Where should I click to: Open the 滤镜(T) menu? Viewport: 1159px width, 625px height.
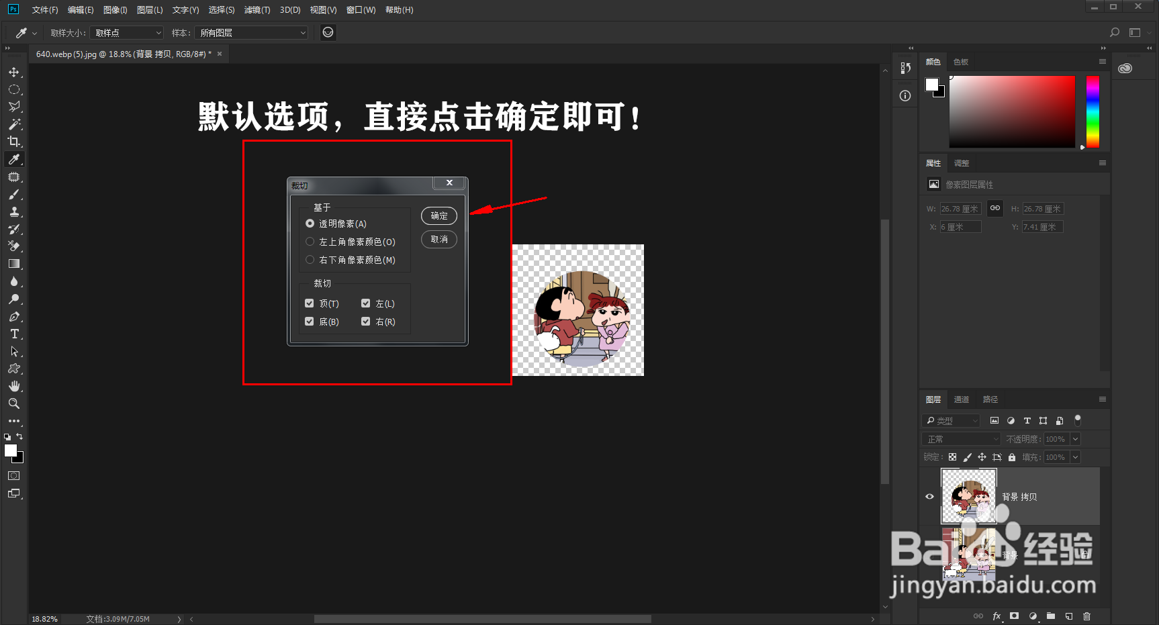click(x=257, y=9)
